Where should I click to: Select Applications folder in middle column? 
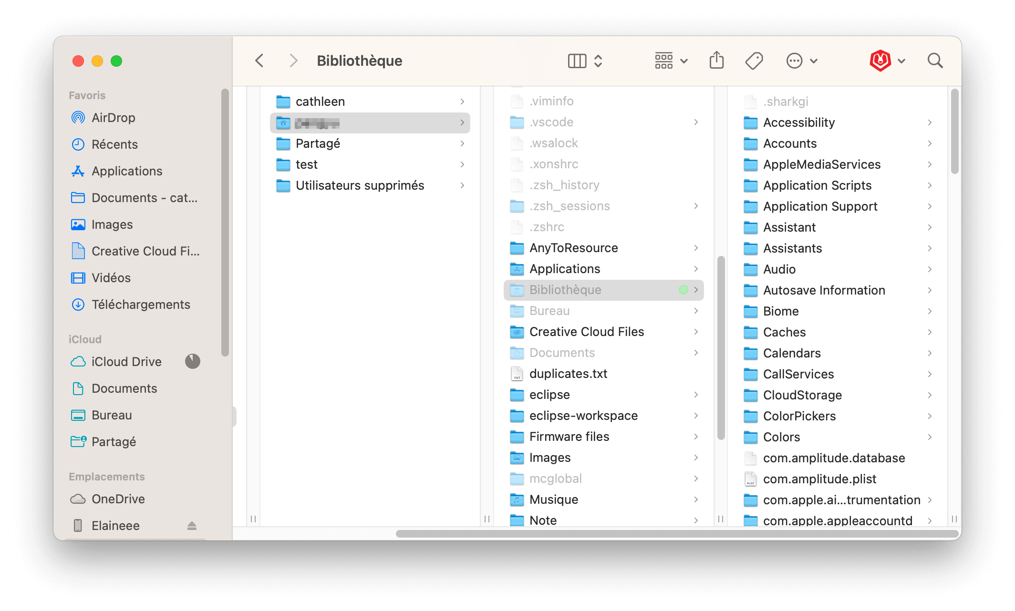[x=604, y=269]
